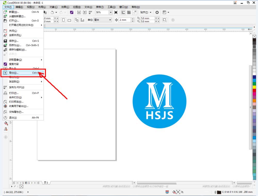Select Landscape page orientation
258x196 pixels.
click(69, 20)
